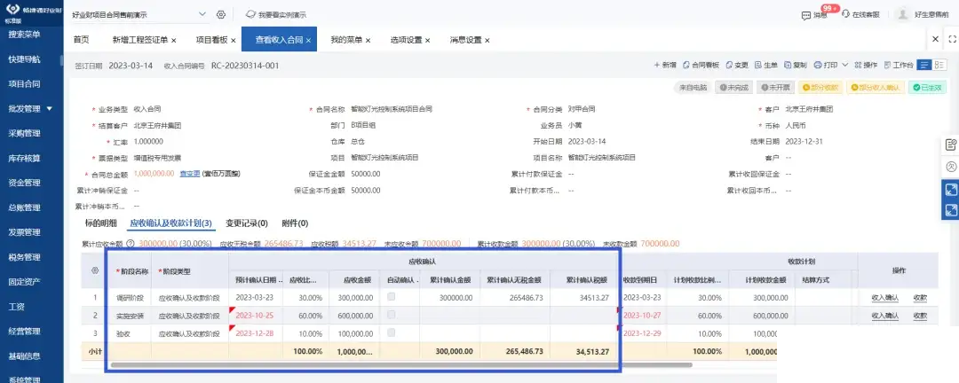Open the 操作 actions menu
Viewport: 959px width, 383px height.
tap(866, 65)
